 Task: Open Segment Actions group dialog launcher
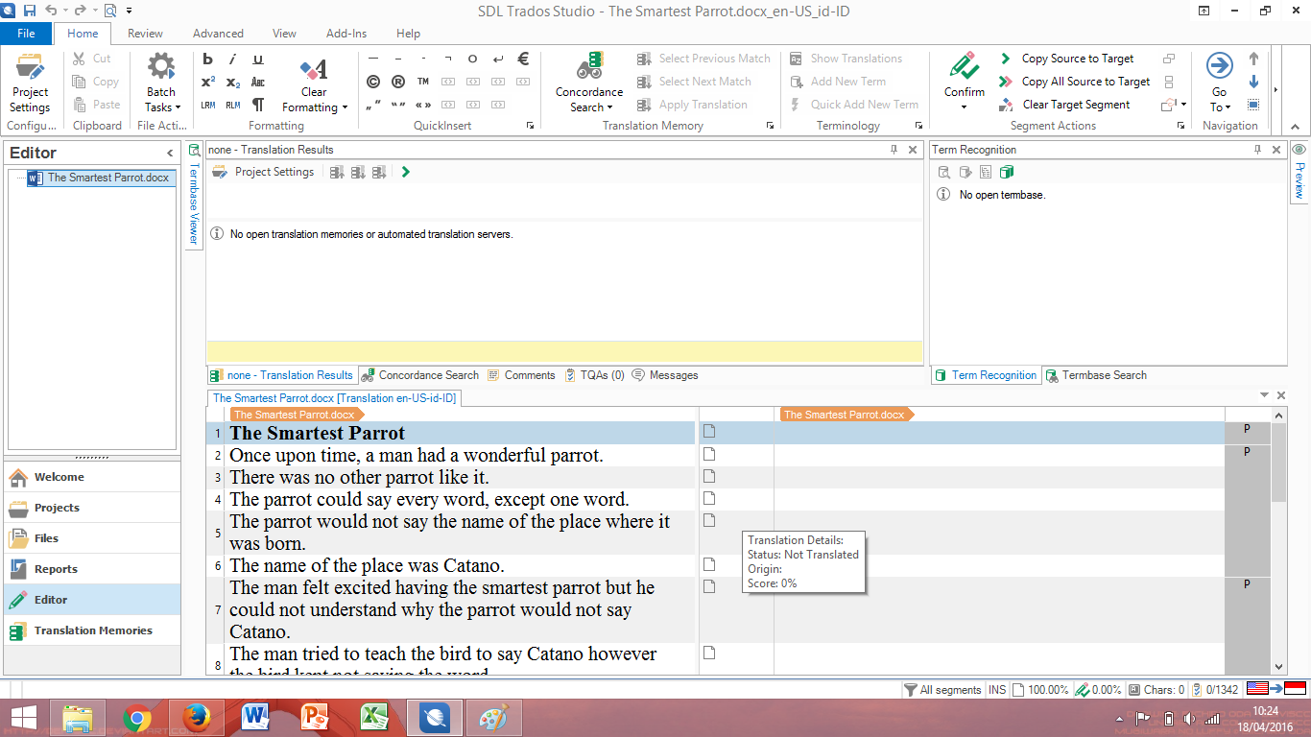pyautogui.click(x=1180, y=126)
